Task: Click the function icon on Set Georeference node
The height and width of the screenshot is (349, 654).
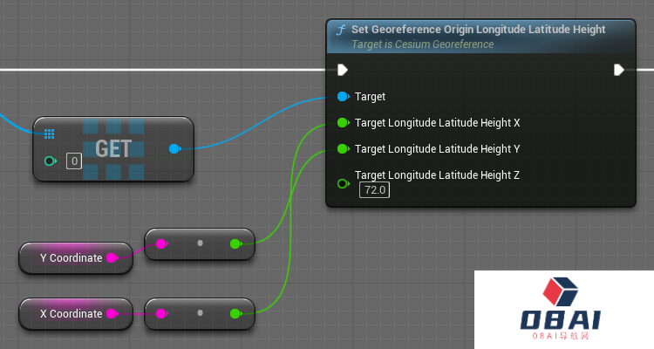Action: click(x=341, y=30)
